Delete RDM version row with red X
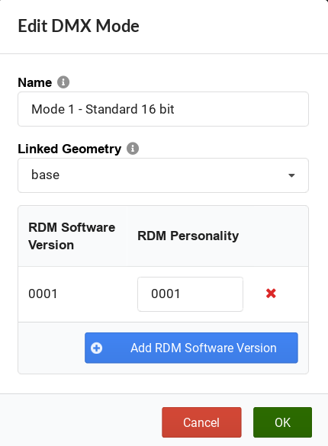Screen dimensions: 328x446 [271, 294]
